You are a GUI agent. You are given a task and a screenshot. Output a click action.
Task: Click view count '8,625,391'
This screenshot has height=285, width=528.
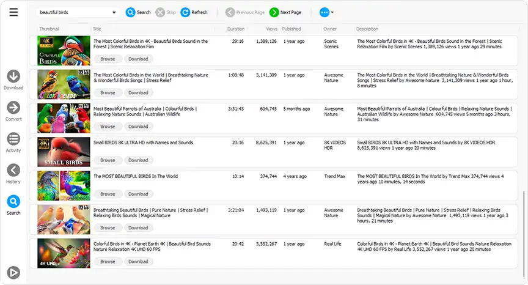[266, 142]
